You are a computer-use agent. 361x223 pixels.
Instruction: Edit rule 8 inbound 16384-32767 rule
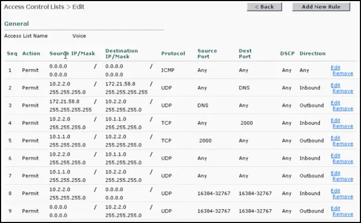point(335,191)
